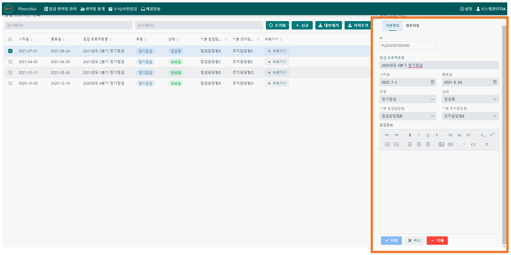Viewport: 511px width, 255px height.
Task: Click the Pinocchio logo icon
Action: (9, 9)
